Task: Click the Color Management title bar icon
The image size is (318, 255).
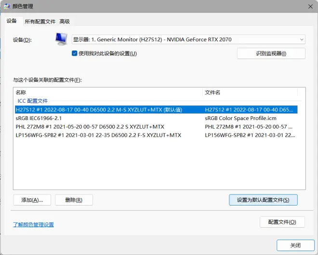Action: click(x=6, y=6)
